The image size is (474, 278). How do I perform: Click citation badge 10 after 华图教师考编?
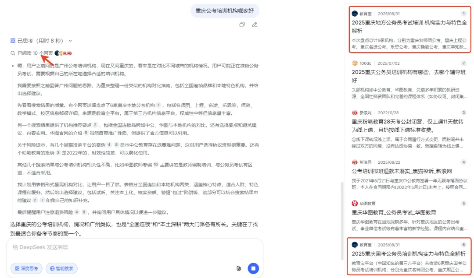click(156, 165)
